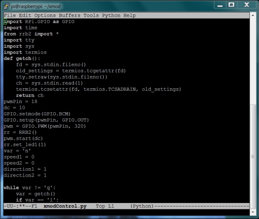Click the 'GPIO.setmode(GPIO.BCM)' line
Viewport: 259px width, 219px height.
37,114
